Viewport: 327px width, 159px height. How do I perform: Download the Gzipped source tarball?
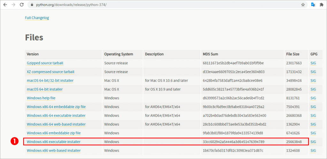pos(45,63)
